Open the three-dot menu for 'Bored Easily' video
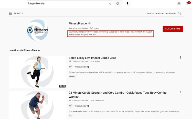This screenshot has height=119, width=192. point(180,57)
